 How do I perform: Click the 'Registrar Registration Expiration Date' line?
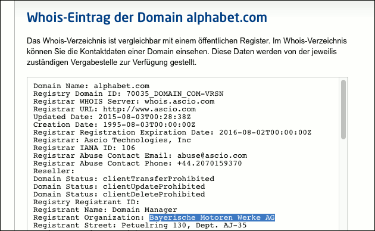tap(173, 132)
